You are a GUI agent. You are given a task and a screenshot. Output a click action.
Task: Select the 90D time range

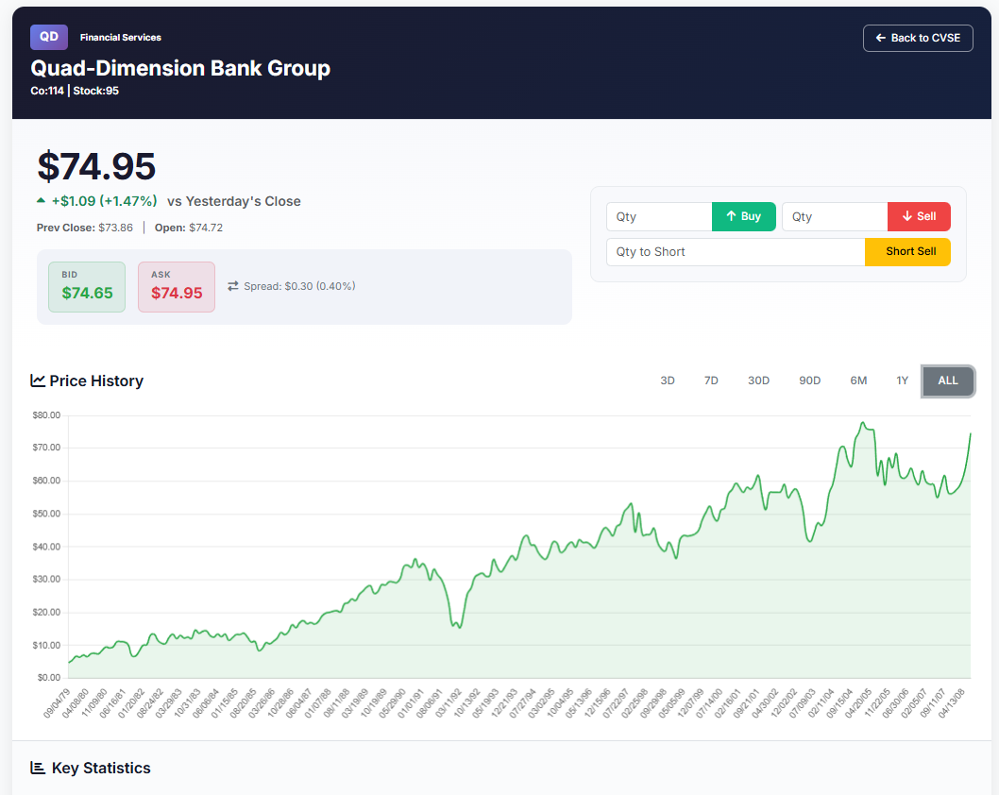click(x=809, y=381)
